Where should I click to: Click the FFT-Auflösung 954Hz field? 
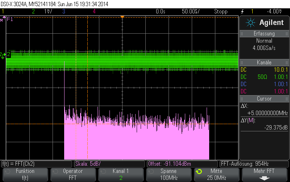(x=254, y=164)
